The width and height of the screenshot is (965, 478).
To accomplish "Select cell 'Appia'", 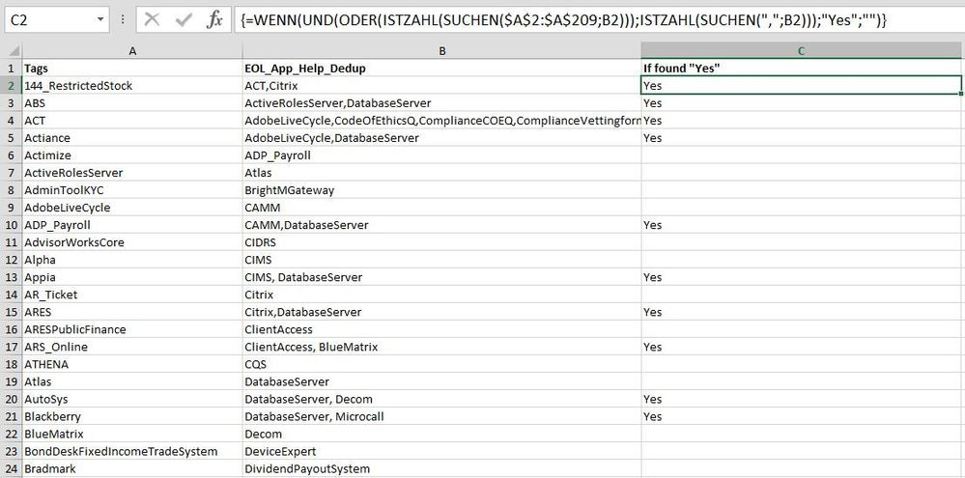I will (x=132, y=277).
